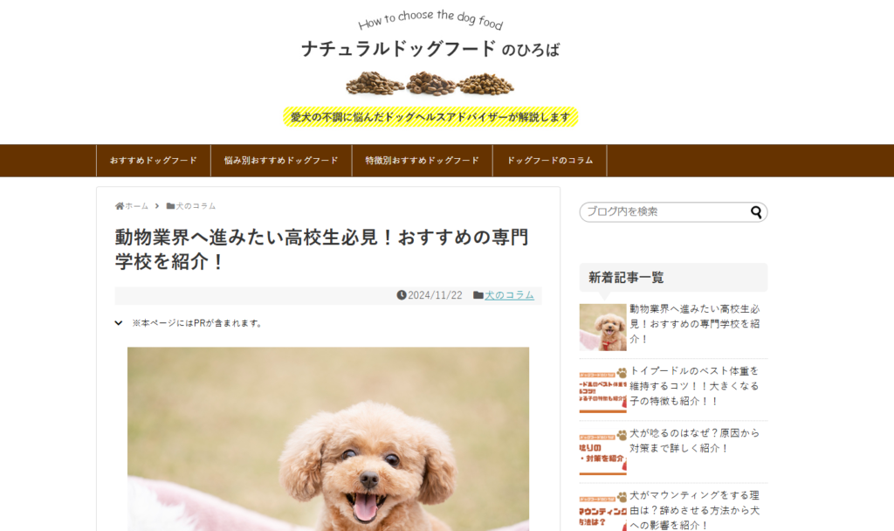Click the search magnifier icon
Image resolution: width=894 pixels, height=531 pixels.
(x=756, y=212)
